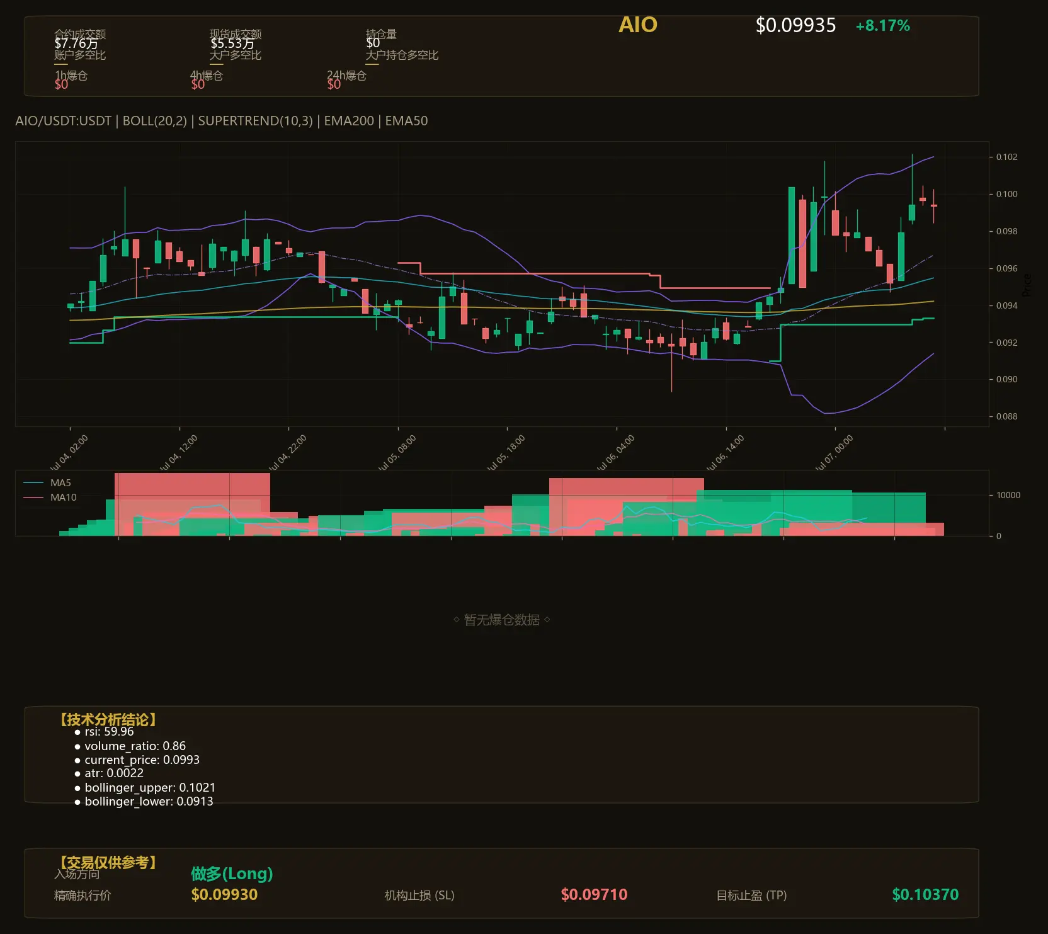Click the 做多(Long) entry direction
The width and height of the screenshot is (1048, 934).
(x=232, y=874)
